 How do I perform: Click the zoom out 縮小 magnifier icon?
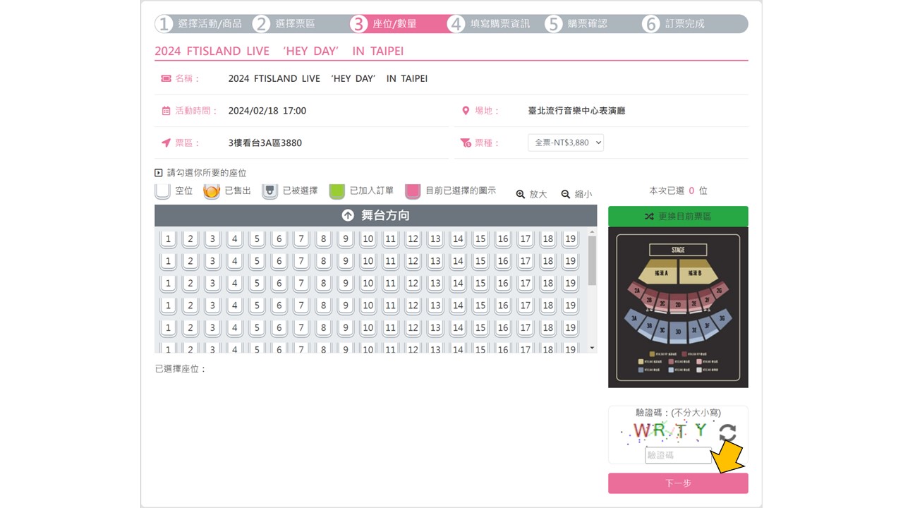566,194
